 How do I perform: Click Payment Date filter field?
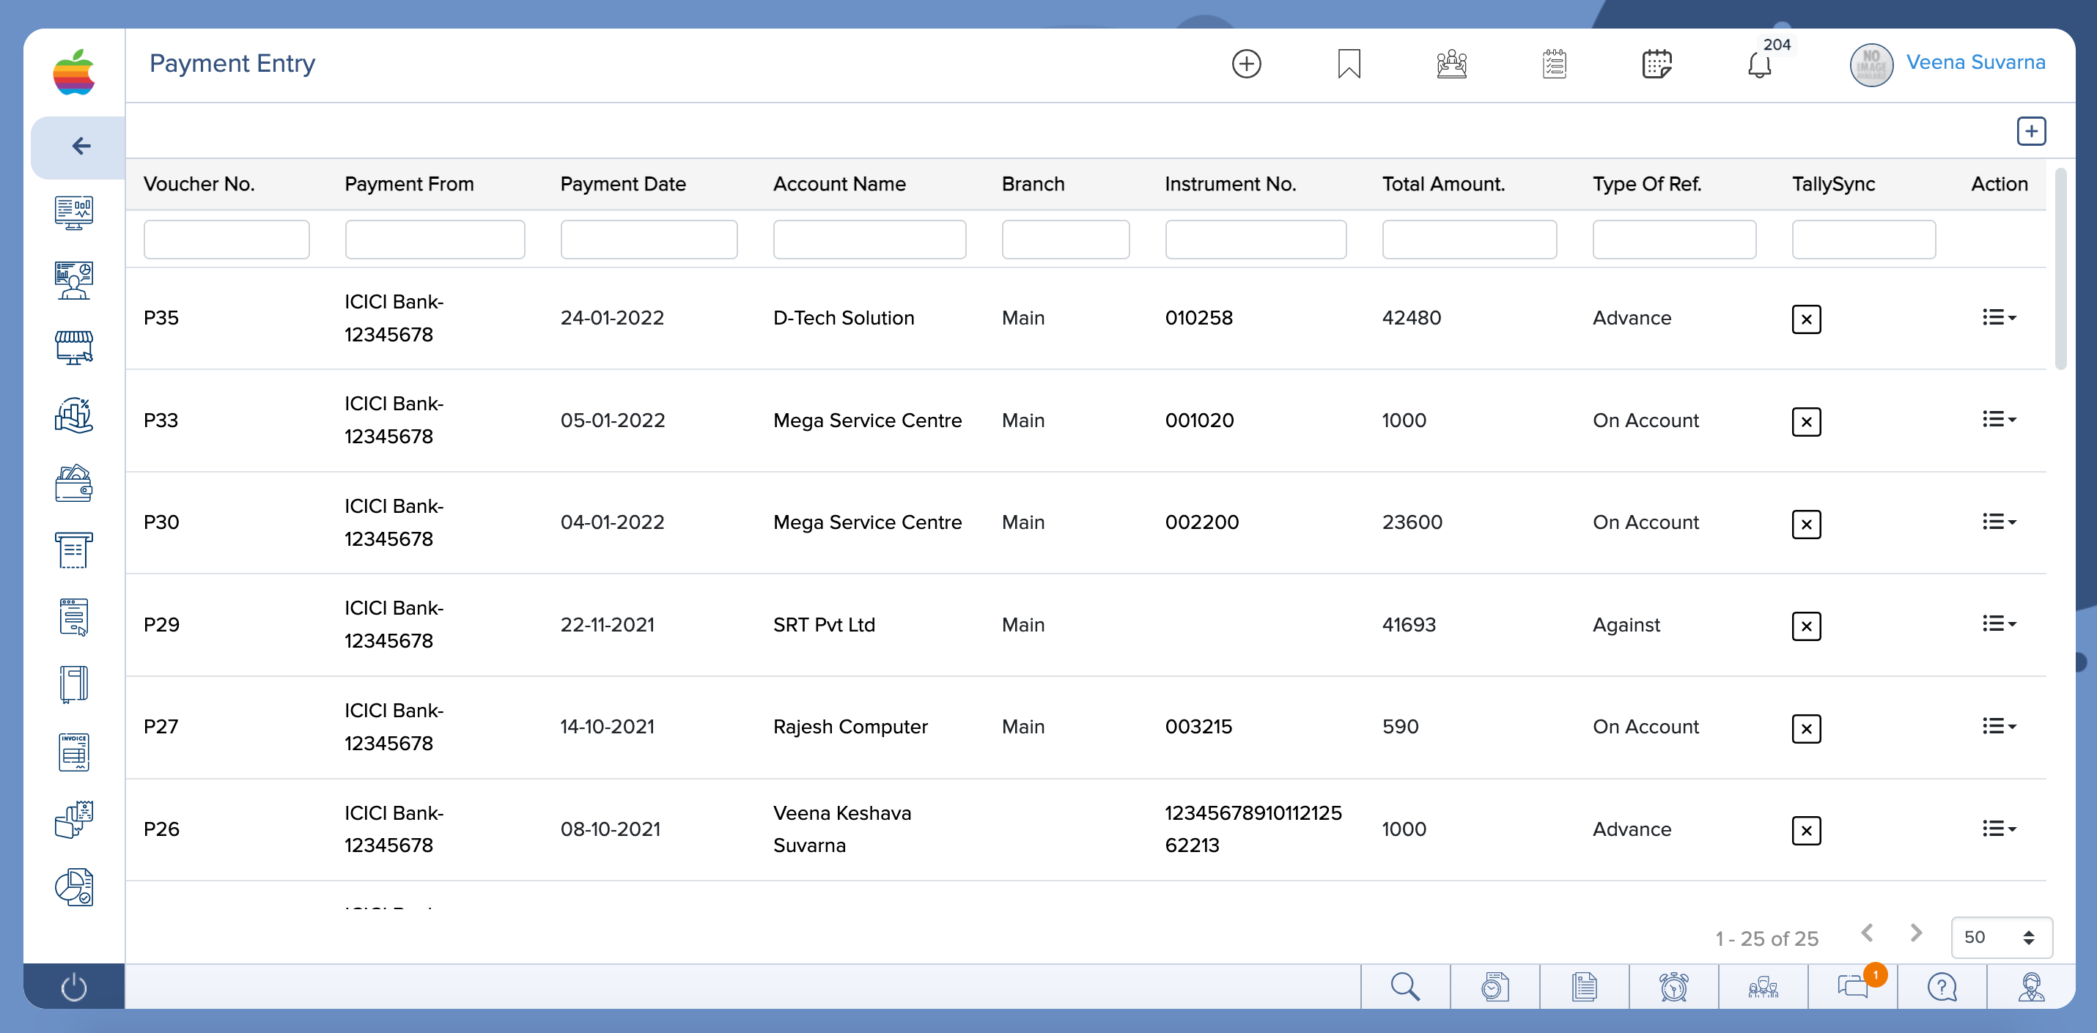649,239
